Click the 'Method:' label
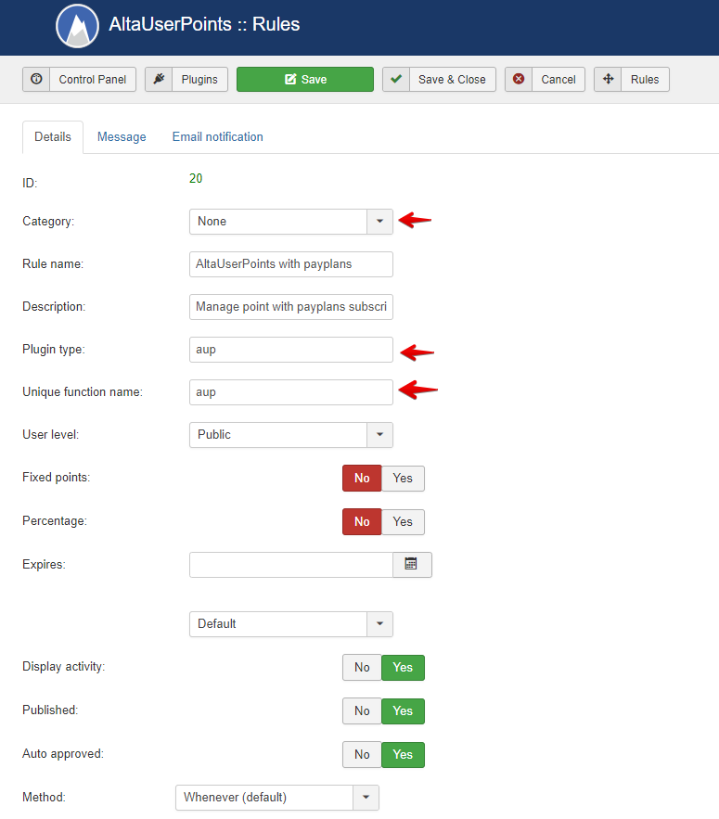The image size is (719, 819). (44, 797)
